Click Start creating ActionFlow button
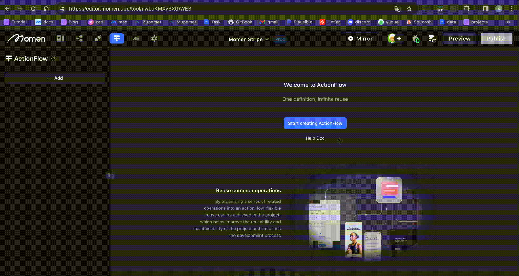519x276 pixels. (x=315, y=123)
